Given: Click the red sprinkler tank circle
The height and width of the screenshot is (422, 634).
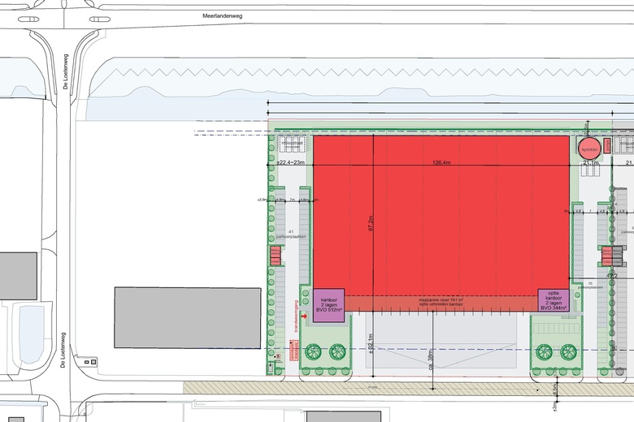Looking at the screenshot, I should click(x=588, y=148).
